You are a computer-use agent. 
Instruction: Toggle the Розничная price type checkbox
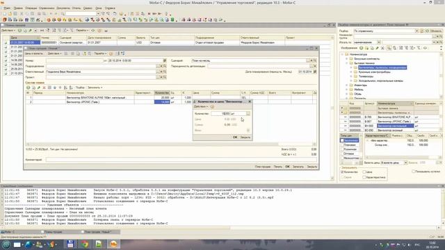click(x=342, y=149)
